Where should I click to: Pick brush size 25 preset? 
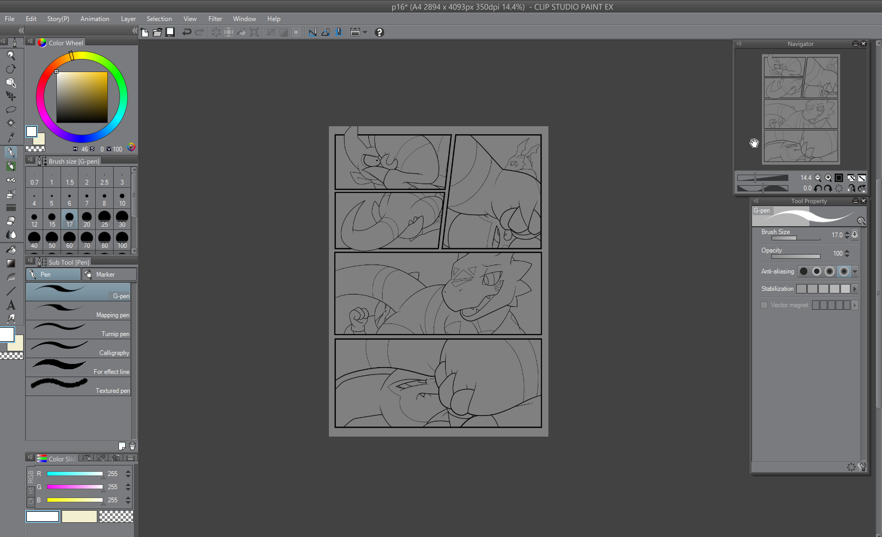coord(105,219)
